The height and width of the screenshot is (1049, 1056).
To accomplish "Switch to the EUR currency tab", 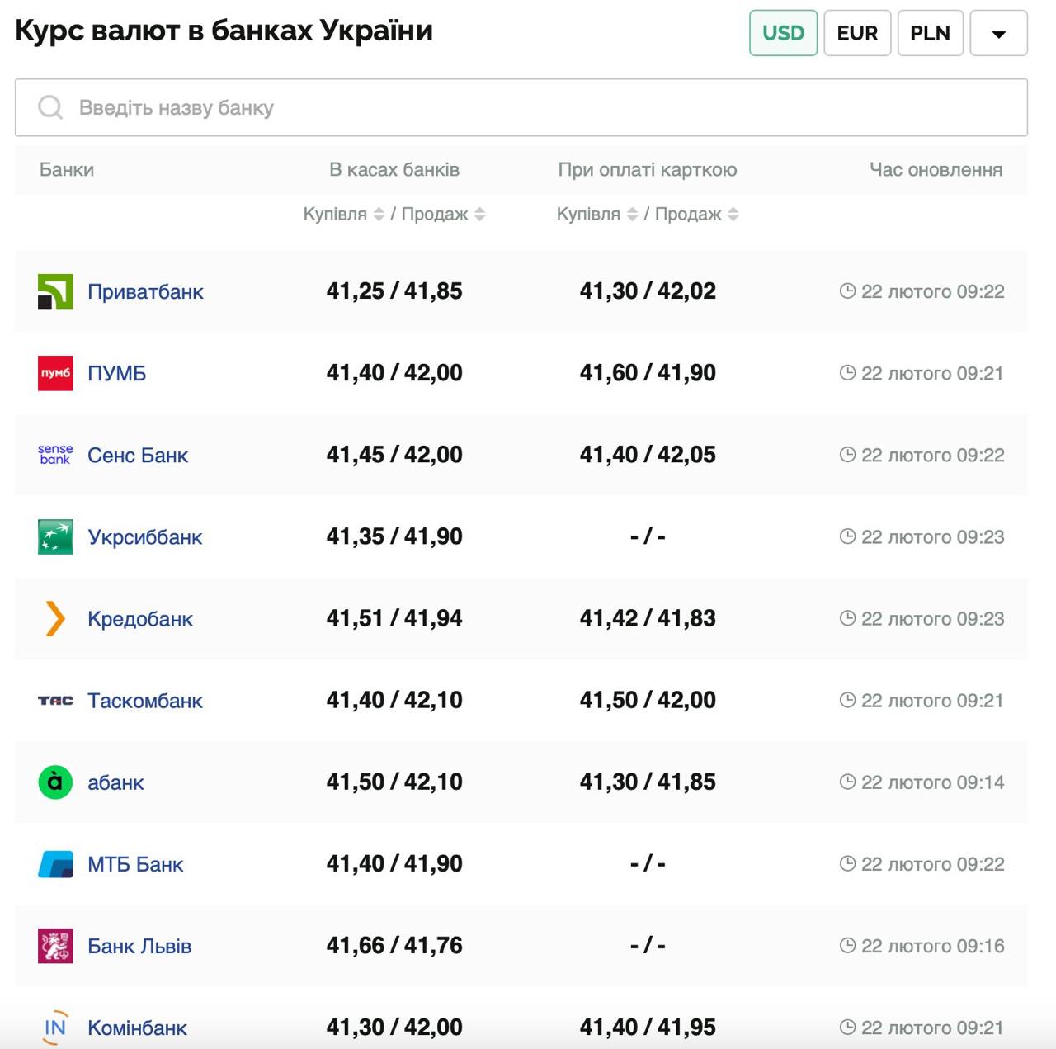I will [x=857, y=34].
